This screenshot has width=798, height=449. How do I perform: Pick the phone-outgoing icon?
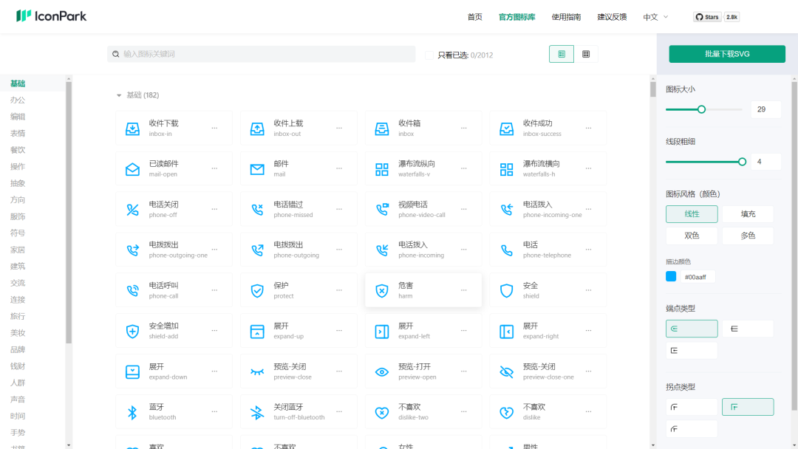(x=257, y=250)
